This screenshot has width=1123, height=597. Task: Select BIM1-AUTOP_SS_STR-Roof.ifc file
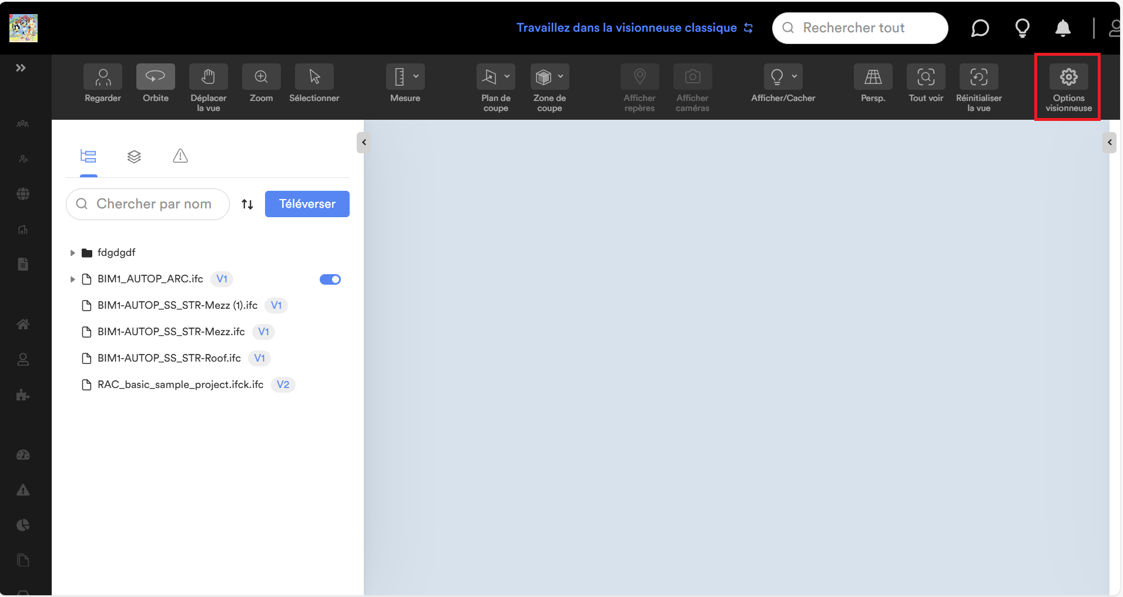pos(169,358)
